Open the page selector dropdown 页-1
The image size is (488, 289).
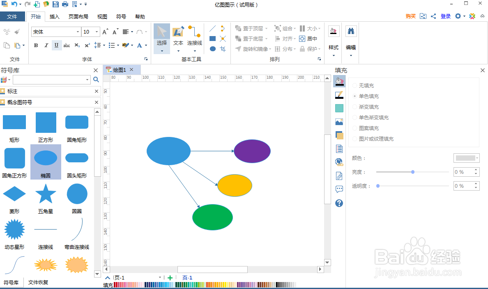point(160,278)
